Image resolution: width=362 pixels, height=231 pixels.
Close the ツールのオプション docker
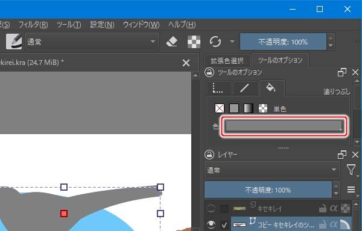pyautogui.click(x=355, y=72)
